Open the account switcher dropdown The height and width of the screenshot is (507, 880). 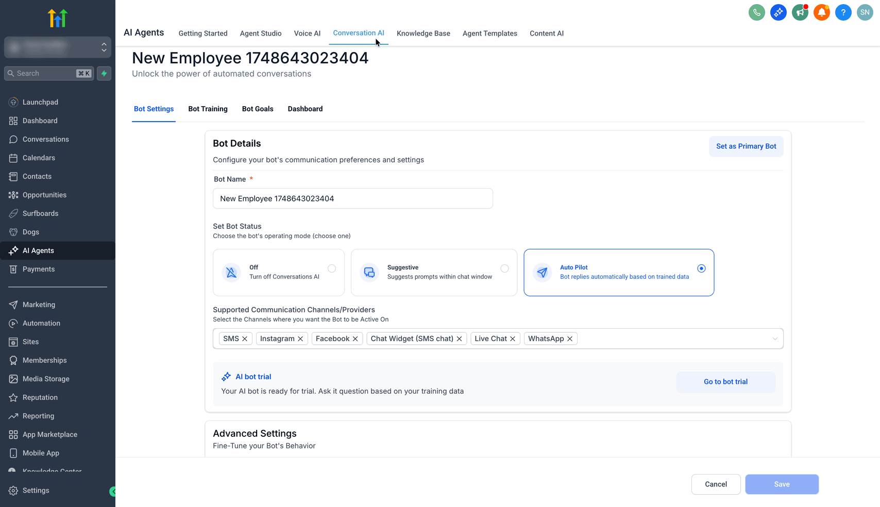(58, 47)
